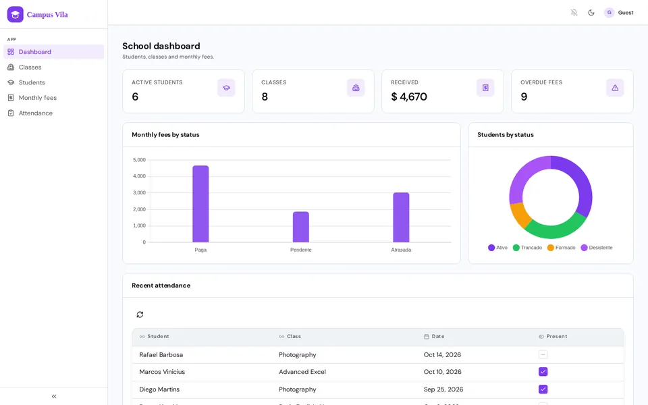Click the 'Diego Martins' student cell
Viewport: 648px width, 405px height.
[159, 389]
